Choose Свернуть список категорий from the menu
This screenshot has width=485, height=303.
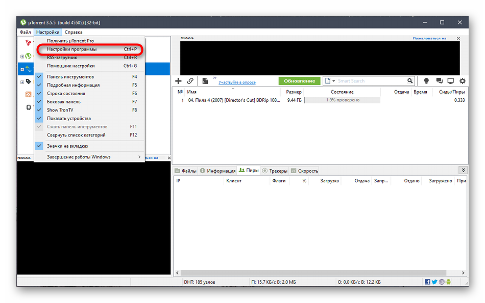coord(89,135)
